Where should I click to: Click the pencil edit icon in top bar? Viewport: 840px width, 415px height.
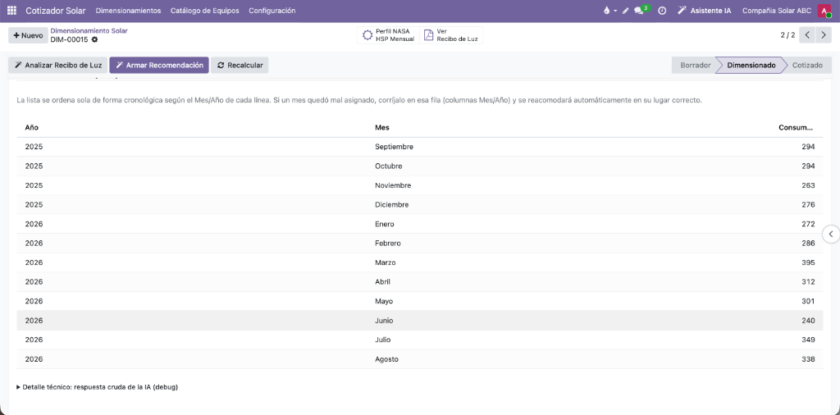(x=625, y=11)
